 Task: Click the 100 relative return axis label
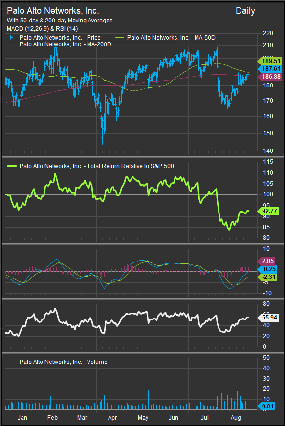pyautogui.click(x=268, y=194)
